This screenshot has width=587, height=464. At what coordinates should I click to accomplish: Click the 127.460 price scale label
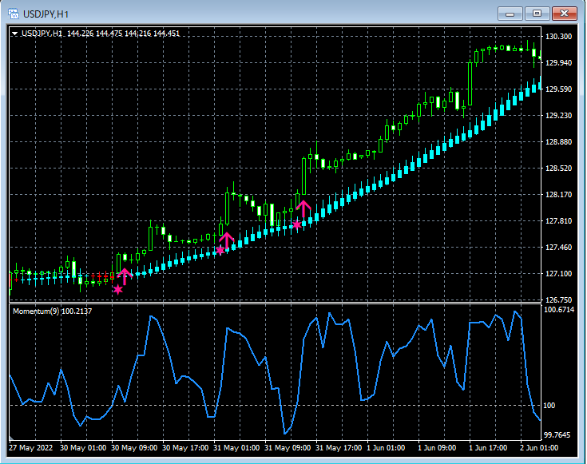point(558,247)
